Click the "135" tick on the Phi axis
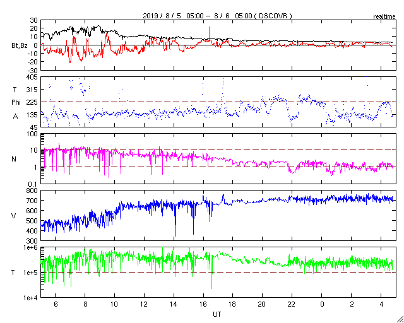 click(32, 115)
